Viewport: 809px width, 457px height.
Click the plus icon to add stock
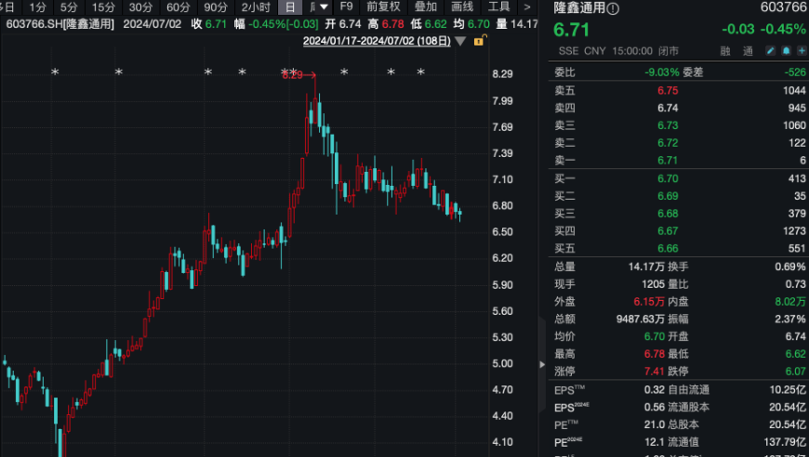coord(801,49)
